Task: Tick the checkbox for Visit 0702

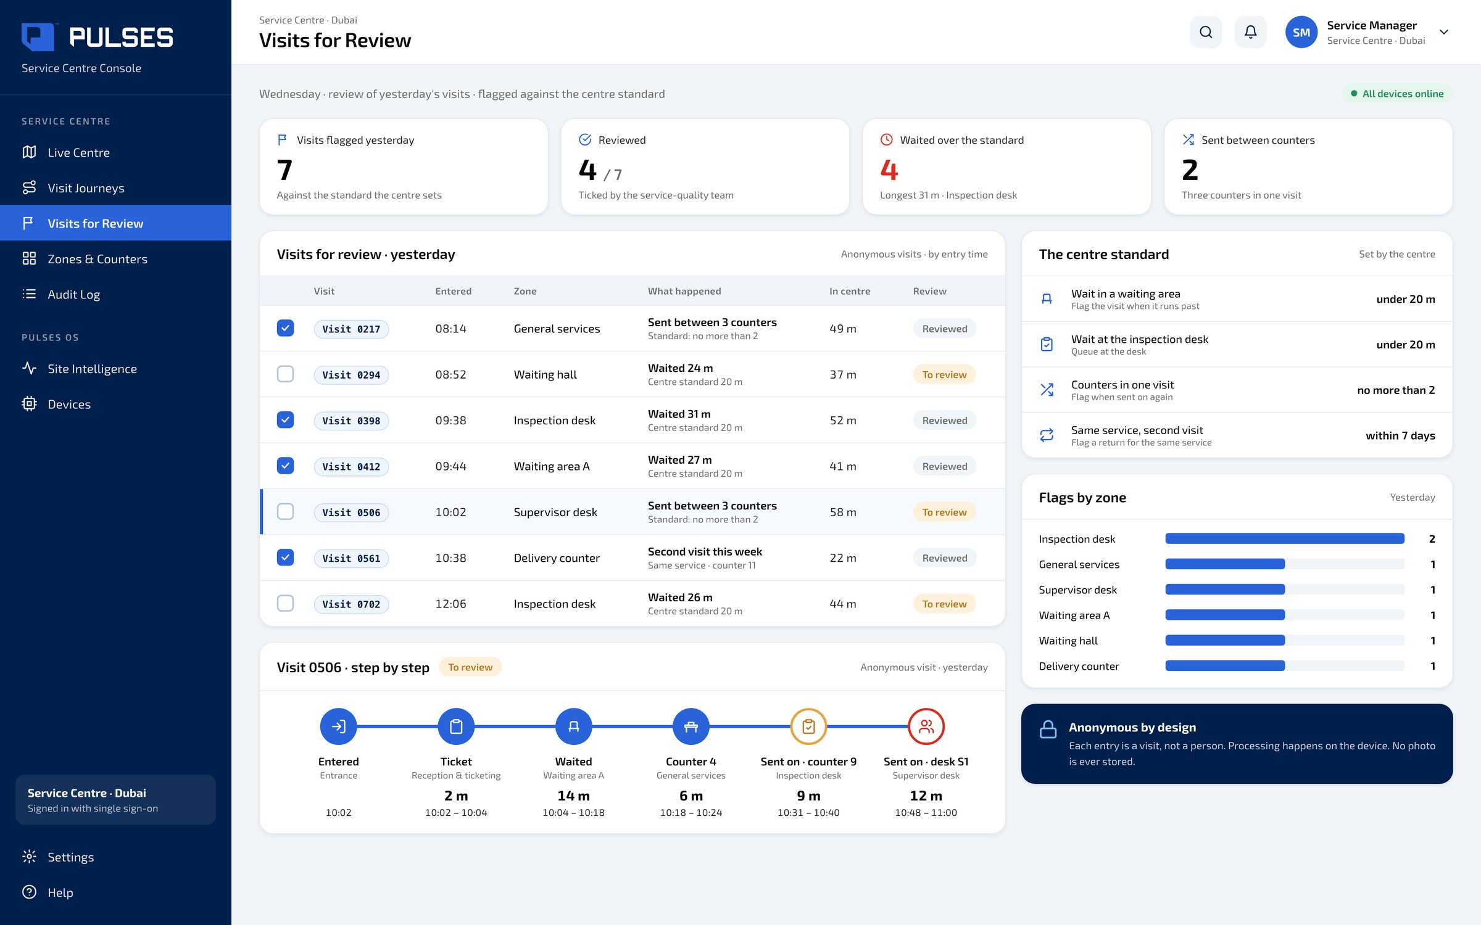Action: 285,603
